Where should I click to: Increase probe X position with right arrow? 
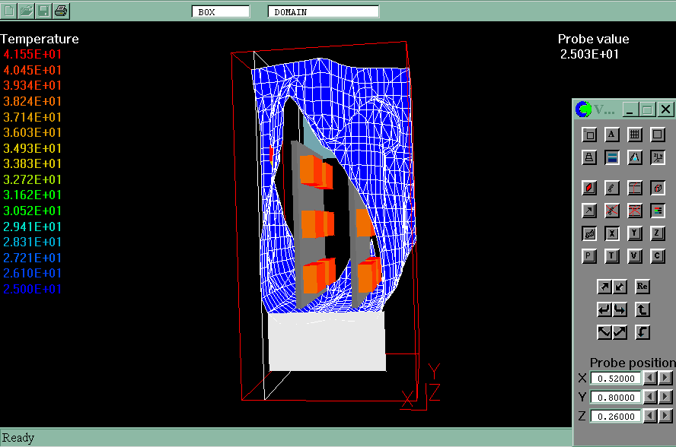click(666, 378)
